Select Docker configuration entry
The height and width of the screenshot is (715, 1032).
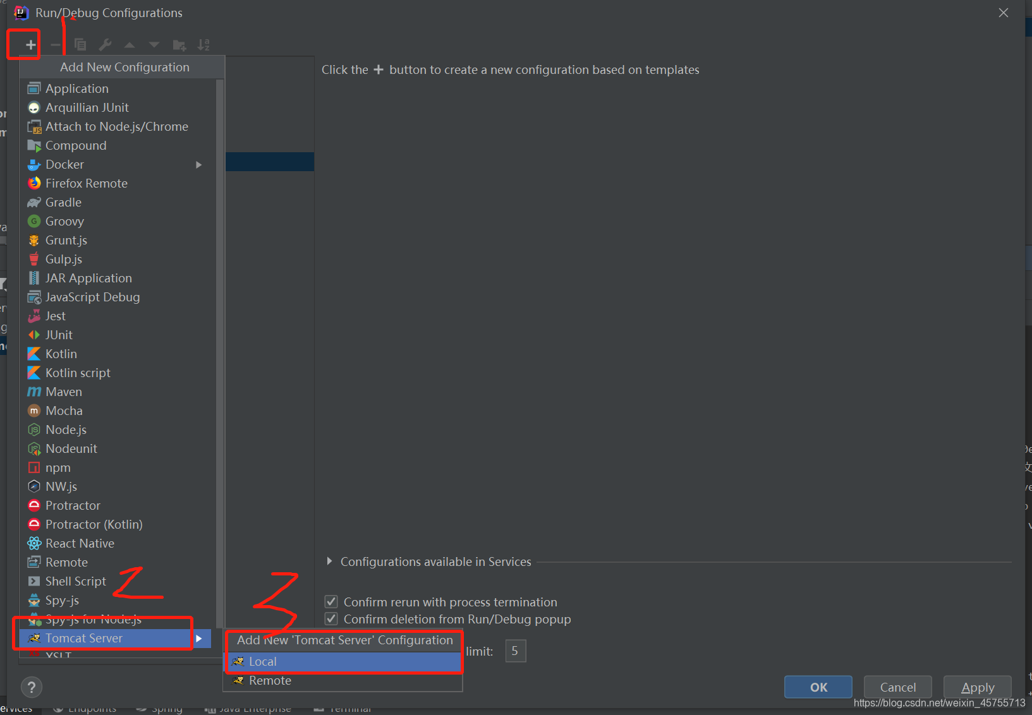(x=118, y=164)
